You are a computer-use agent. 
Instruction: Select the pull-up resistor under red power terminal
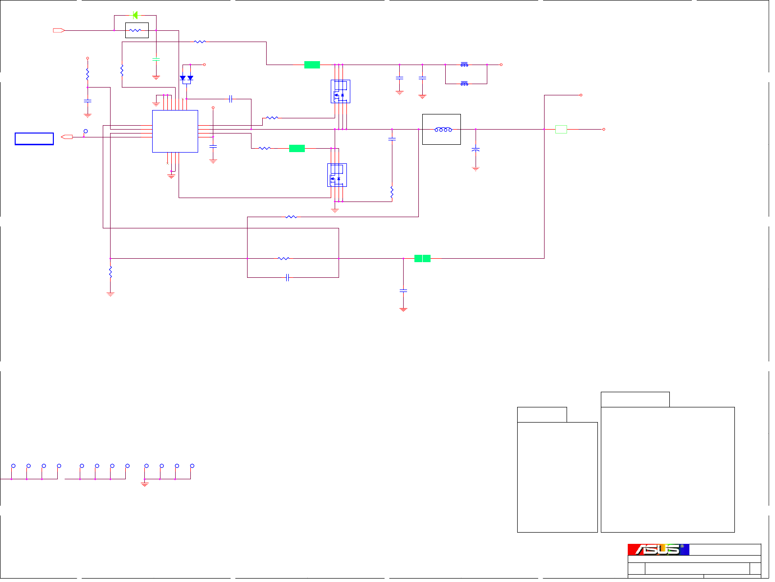click(88, 75)
